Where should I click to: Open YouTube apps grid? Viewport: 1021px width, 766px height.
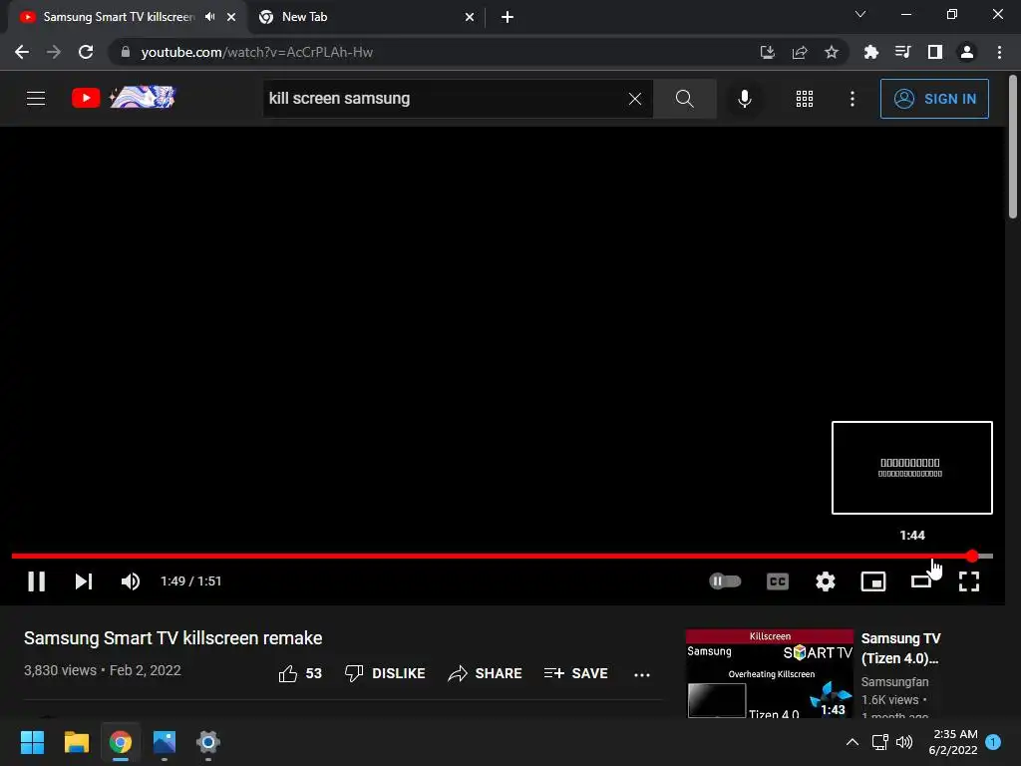pos(805,99)
